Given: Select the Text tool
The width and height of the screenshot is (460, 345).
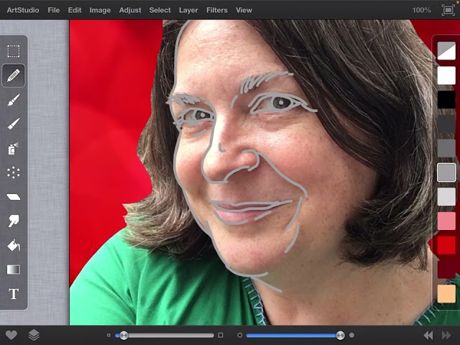Looking at the screenshot, I should click(x=14, y=294).
